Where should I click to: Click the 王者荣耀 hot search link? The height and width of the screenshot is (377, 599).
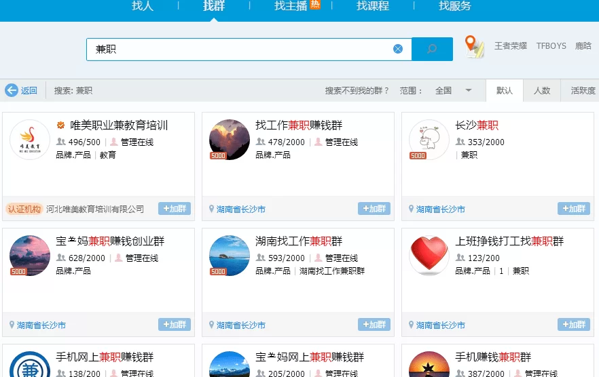(x=511, y=46)
